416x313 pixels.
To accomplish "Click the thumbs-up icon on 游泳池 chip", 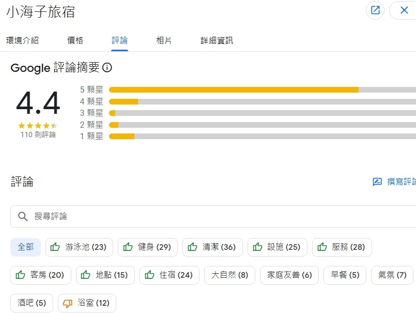I will [x=55, y=247].
